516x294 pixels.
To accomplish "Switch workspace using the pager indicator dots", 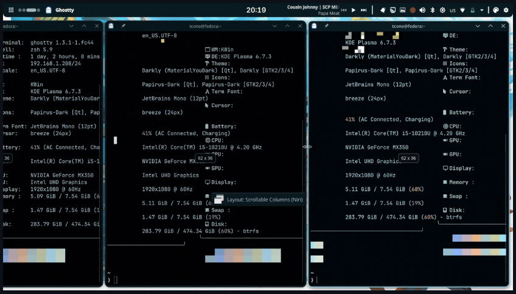I will (x=29, y=10).
